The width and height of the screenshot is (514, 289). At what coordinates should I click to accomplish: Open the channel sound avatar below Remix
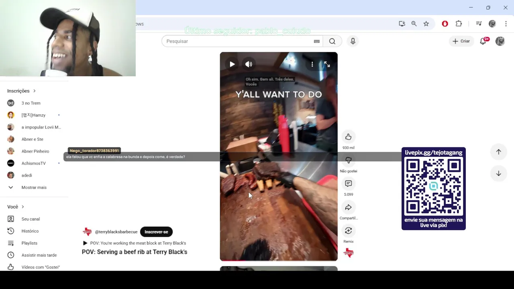349,253
